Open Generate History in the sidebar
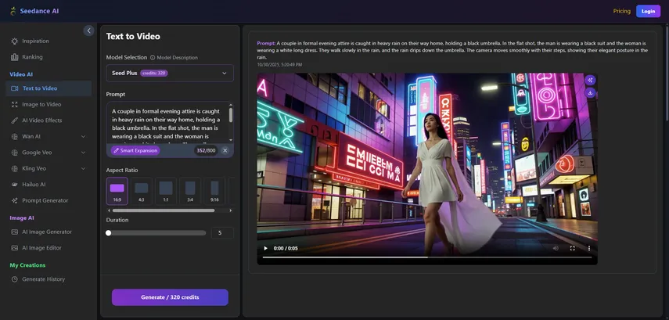 [x=43, y=279]
